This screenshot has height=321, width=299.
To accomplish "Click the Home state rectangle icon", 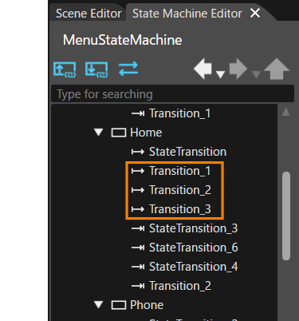I will tap(118, 133).
